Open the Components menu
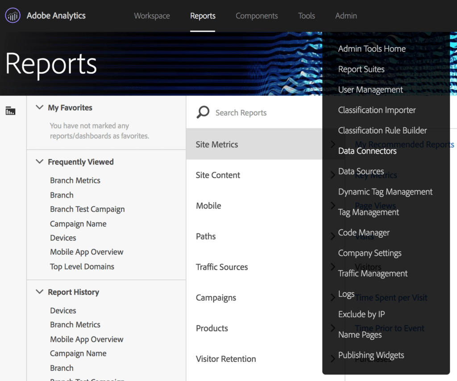This screenshot has width=457, height=381. coord(257,16)
